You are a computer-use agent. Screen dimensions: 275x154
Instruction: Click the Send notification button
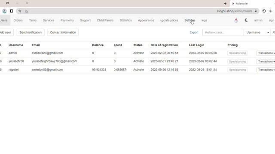coord(31,33)
